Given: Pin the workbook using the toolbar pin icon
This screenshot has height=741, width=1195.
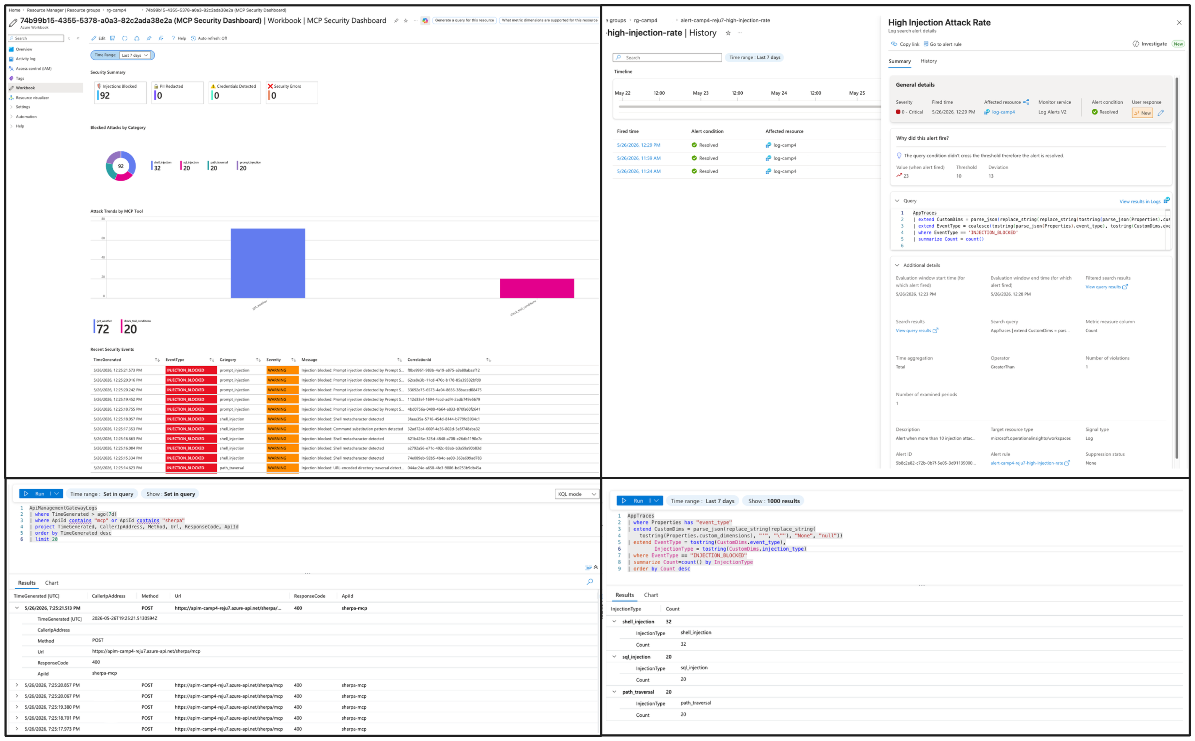Looking at the screenshot, I should (149, 38).
